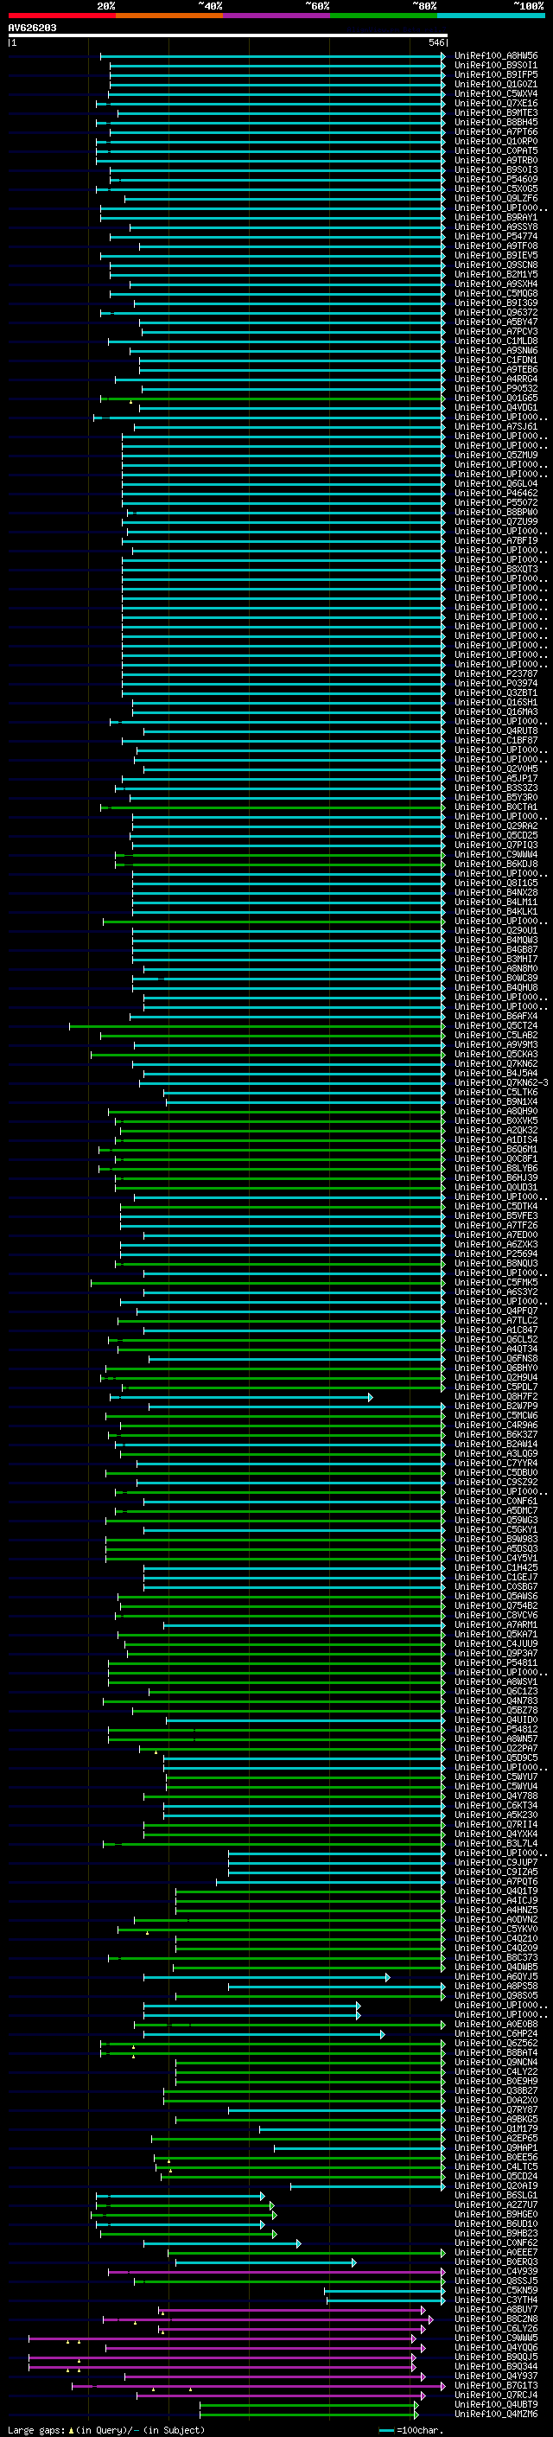
Task: Click the green ~80% identity legend segment
Action: tap(384, 16)
